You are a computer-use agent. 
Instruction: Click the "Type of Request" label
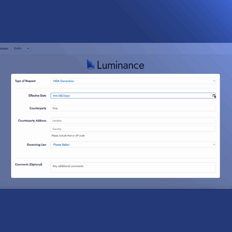pyautogui.click(x=26, y=81)
